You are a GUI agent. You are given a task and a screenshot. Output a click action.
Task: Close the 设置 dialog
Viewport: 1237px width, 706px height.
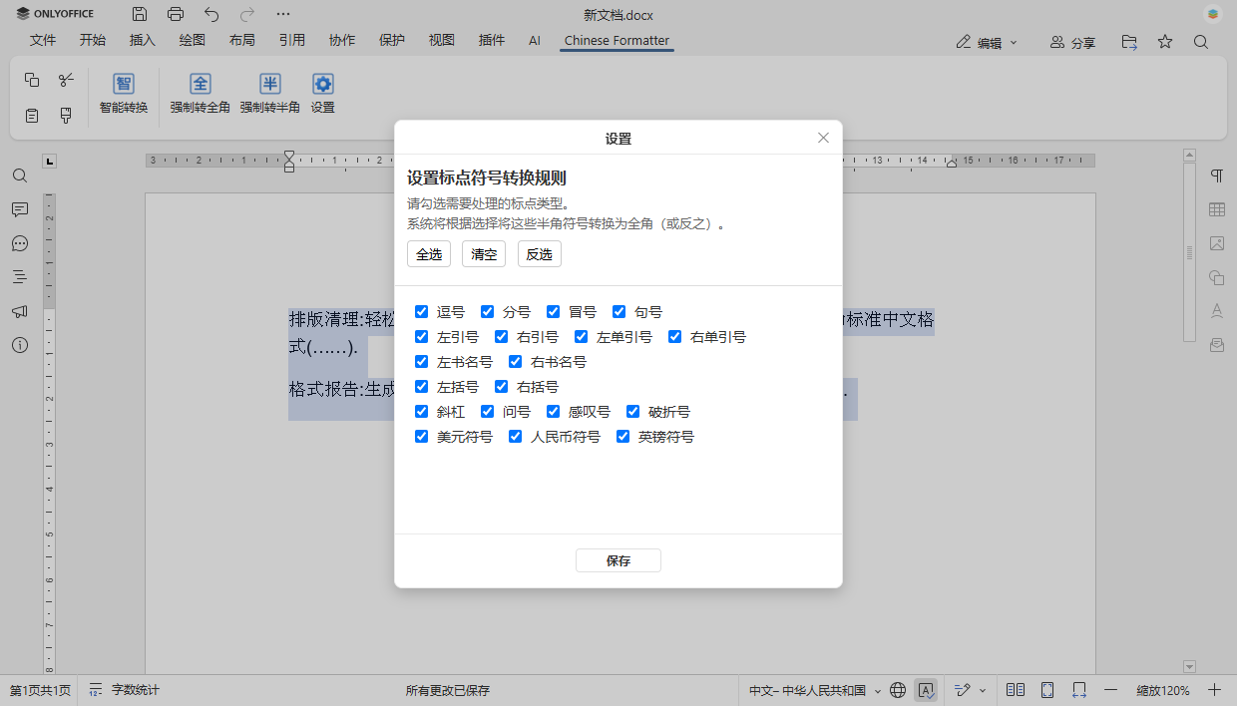pos(823,138)
